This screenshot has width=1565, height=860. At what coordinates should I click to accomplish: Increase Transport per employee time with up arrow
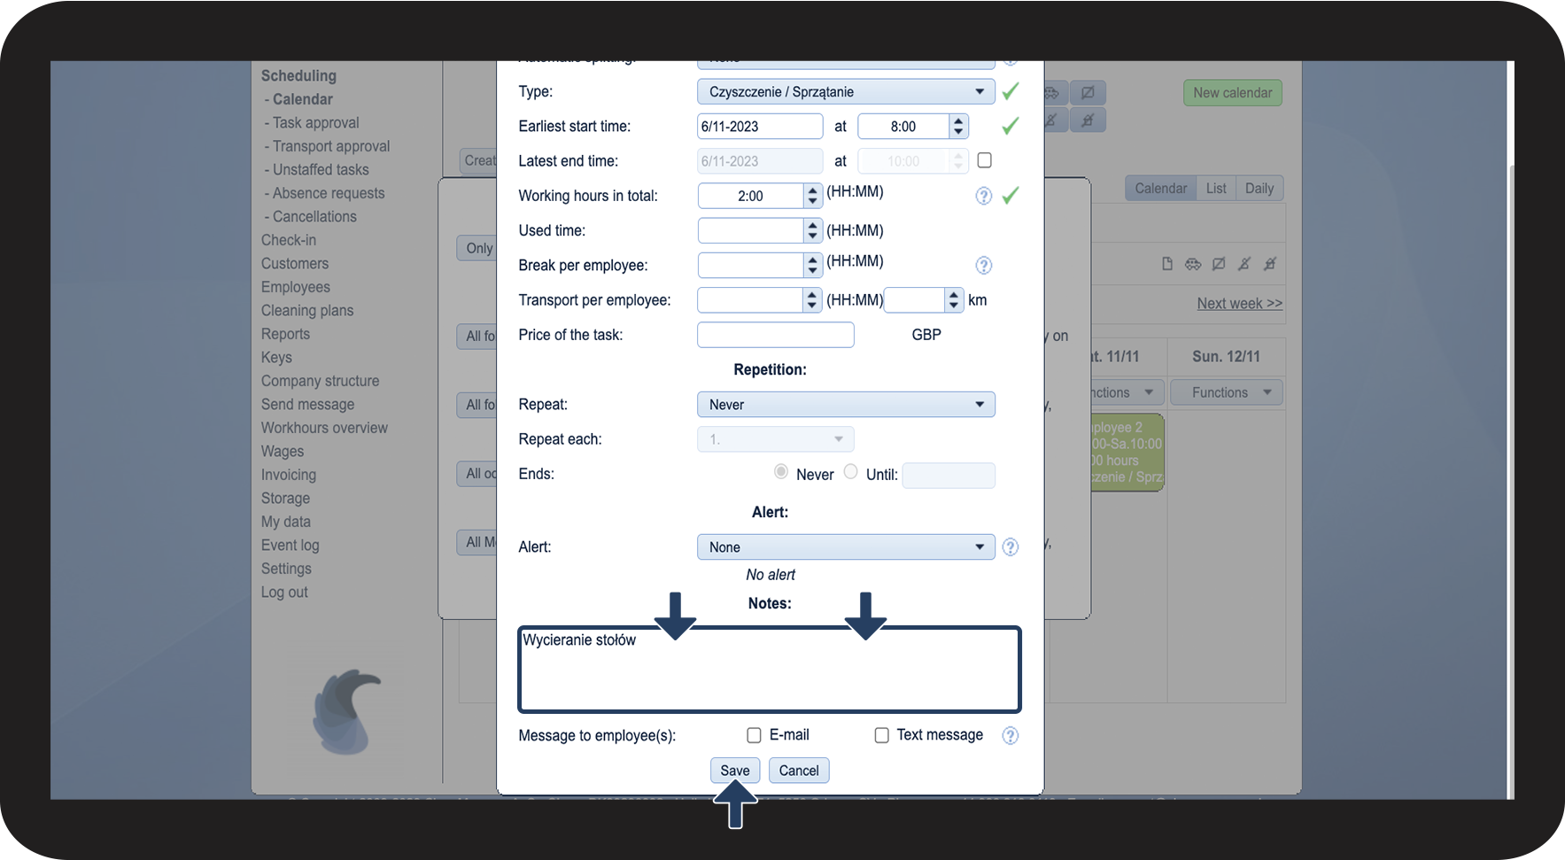(x=812, y=295)
